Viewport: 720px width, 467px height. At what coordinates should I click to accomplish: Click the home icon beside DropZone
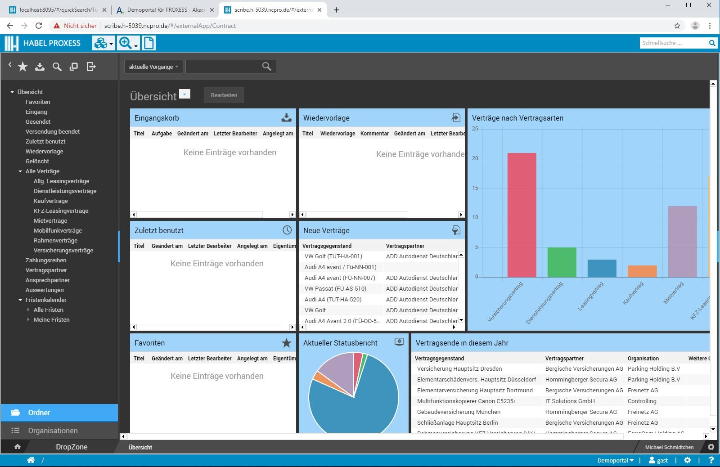click(x=18, y=447)
